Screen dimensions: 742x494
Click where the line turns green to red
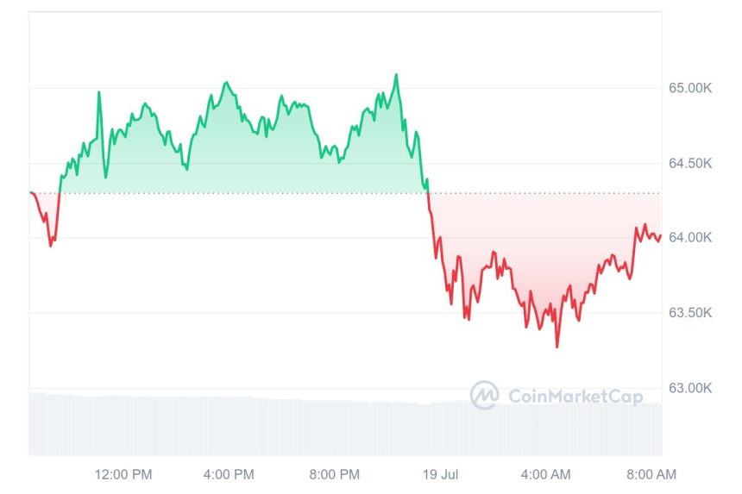coord(428,193)
